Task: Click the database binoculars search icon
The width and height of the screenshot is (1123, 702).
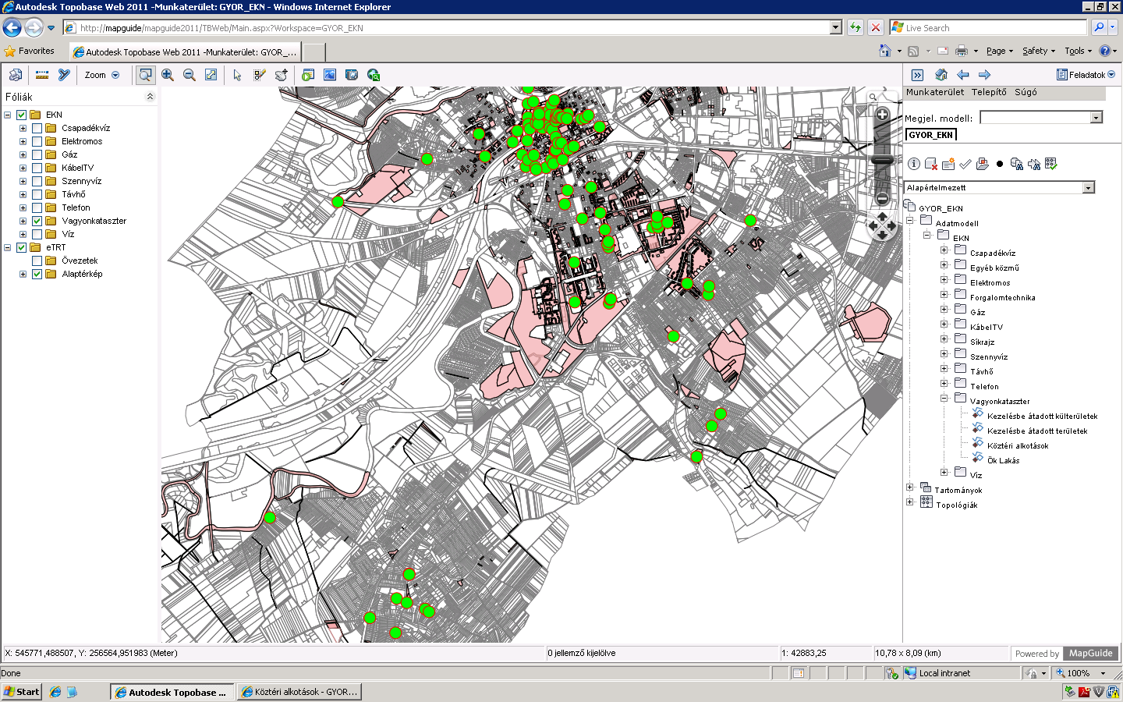Action: (1017, 164)
